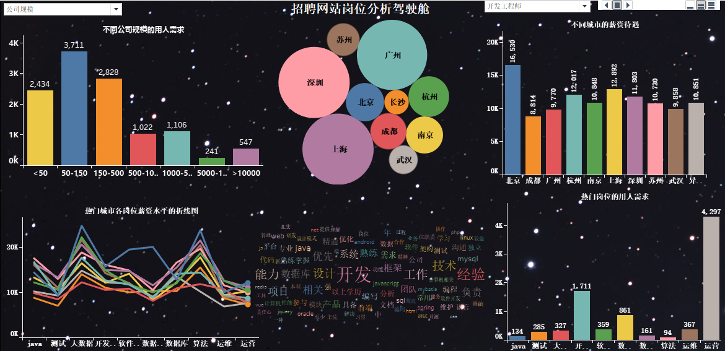
Task: Select the 杭州 bubble
Action: [x=429, y=97]
